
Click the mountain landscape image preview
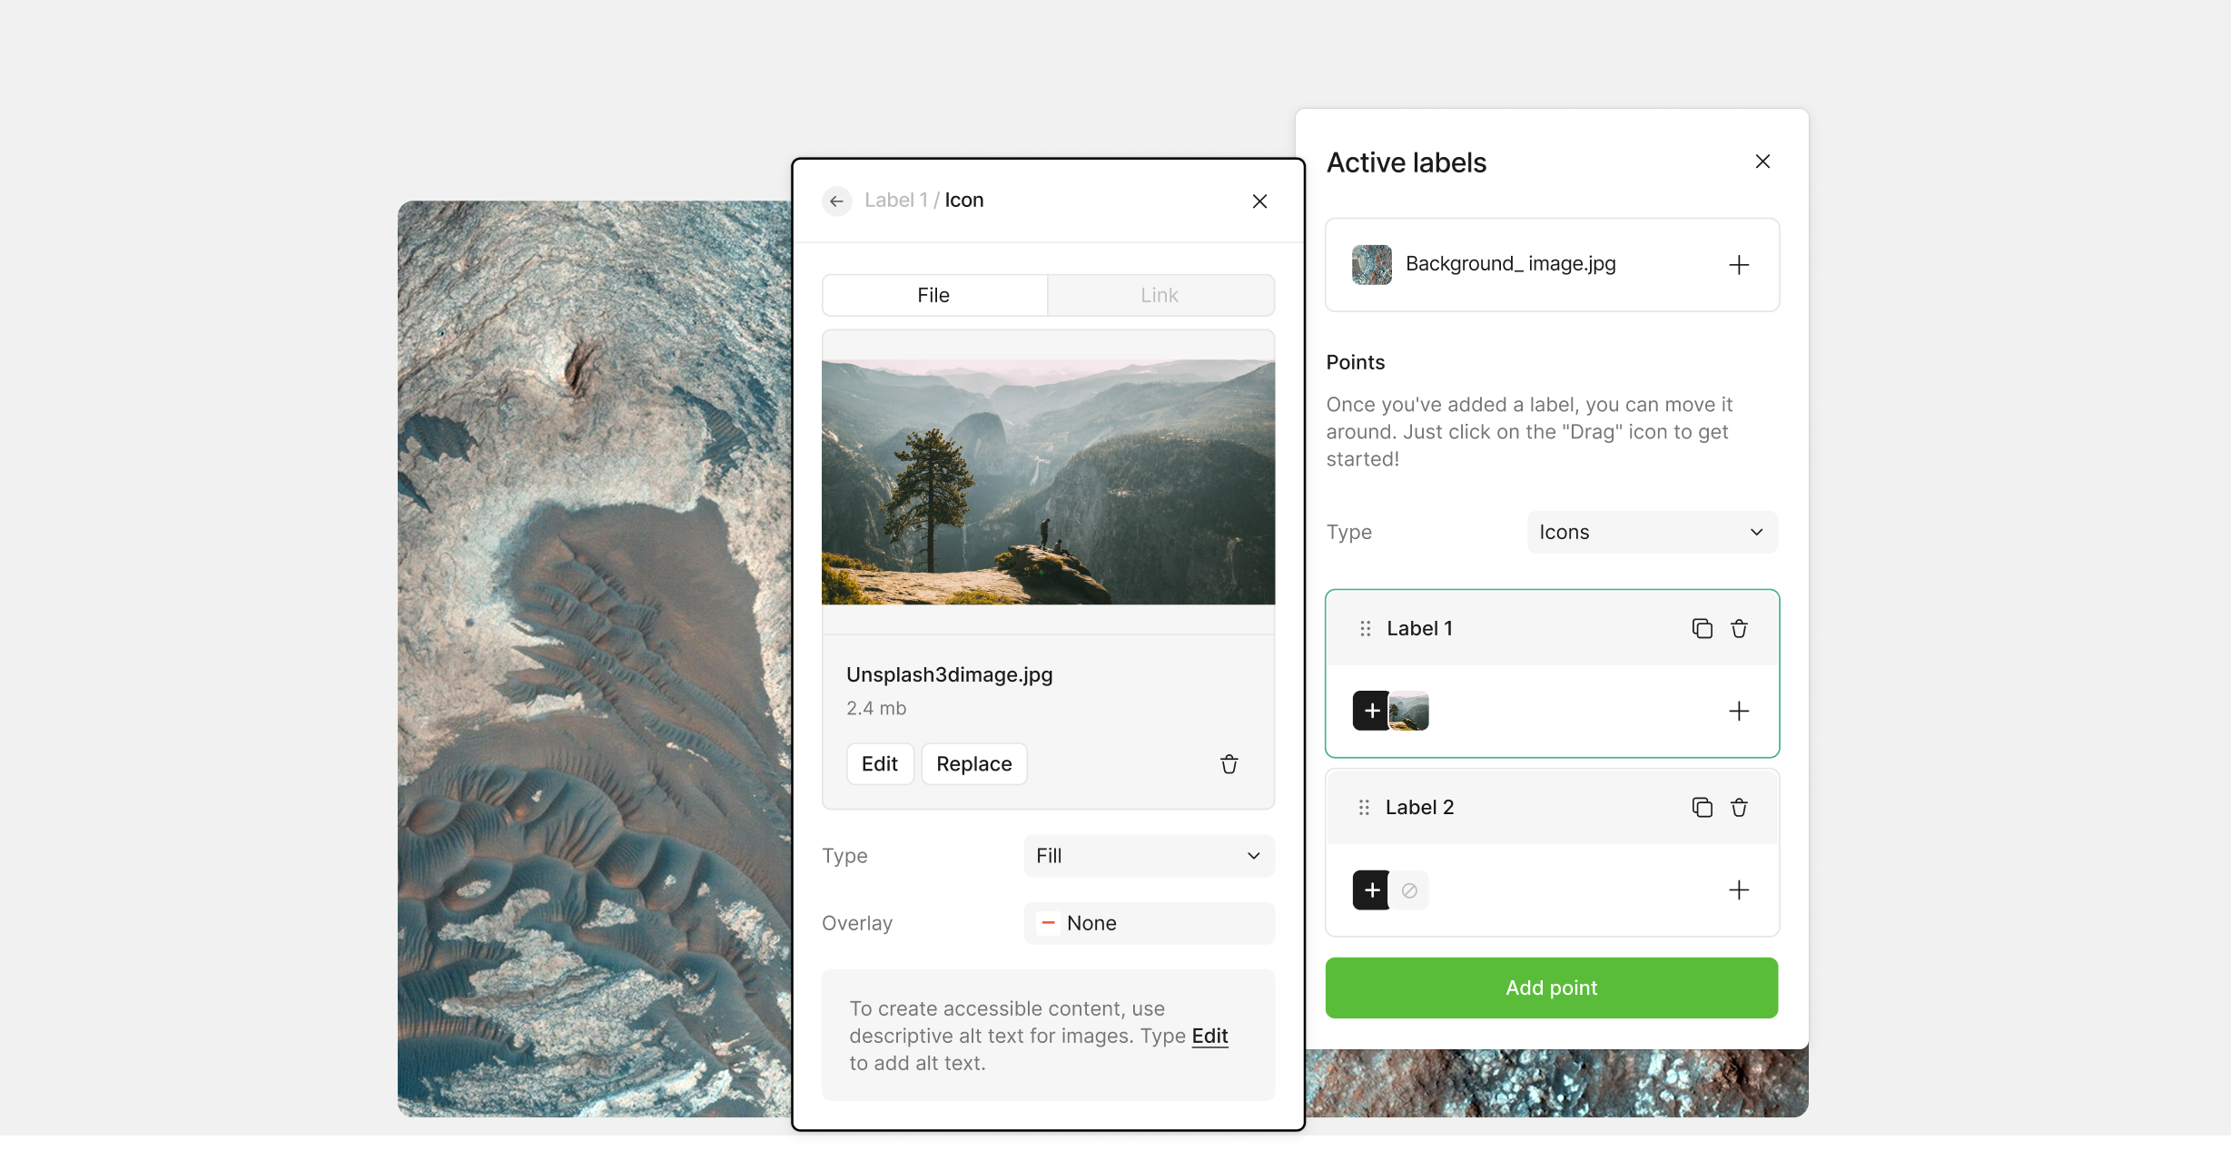pos(1048,482)
